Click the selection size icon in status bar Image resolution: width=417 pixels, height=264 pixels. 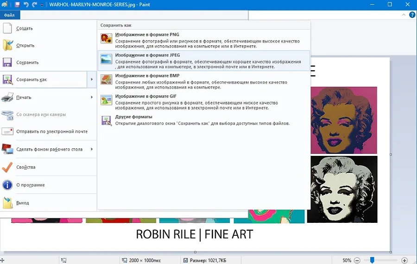click(63, 260)
